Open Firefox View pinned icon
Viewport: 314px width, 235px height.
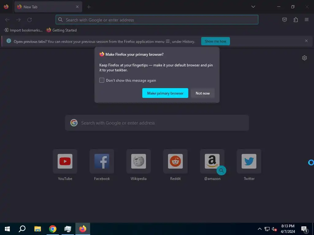pyautogui.click(x=6, y=7)
